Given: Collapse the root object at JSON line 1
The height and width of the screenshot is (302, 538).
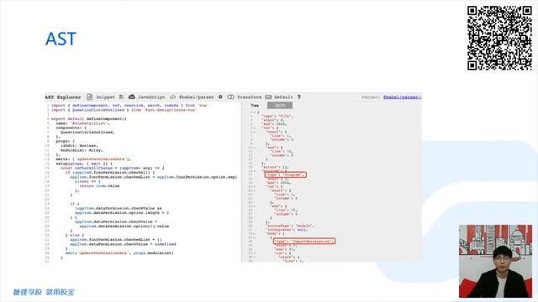Looking at the screenshot, I should point(255,112).
